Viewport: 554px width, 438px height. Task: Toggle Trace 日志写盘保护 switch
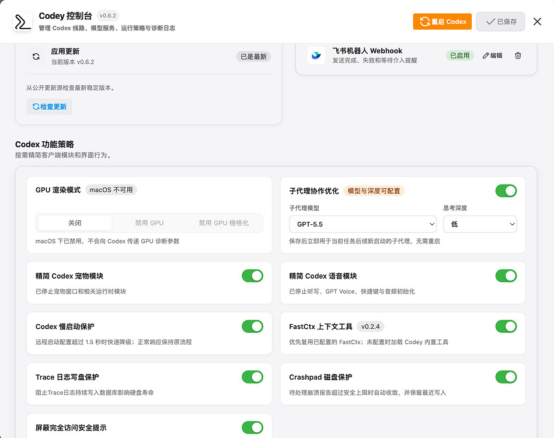point(252,377)
